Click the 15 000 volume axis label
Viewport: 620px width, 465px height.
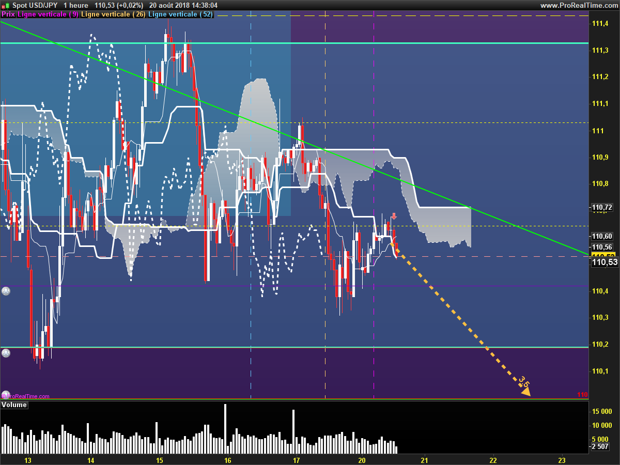[602, 412]
